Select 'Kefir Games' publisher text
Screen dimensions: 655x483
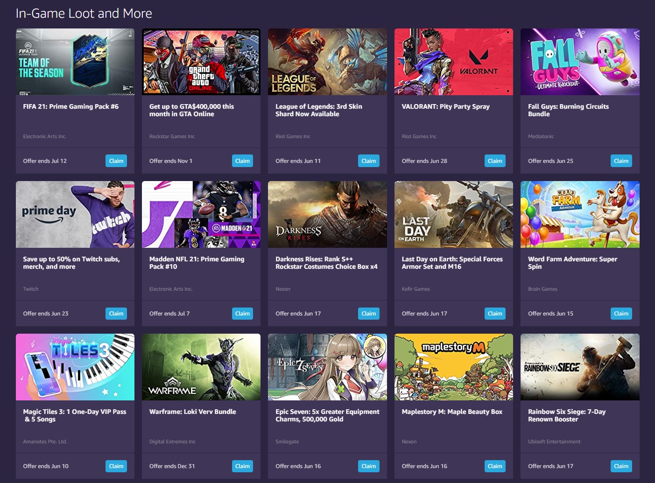click(416, 289)
